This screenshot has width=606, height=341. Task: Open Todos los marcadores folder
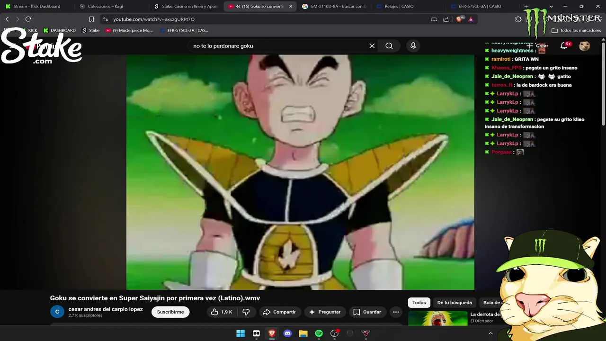576,30
